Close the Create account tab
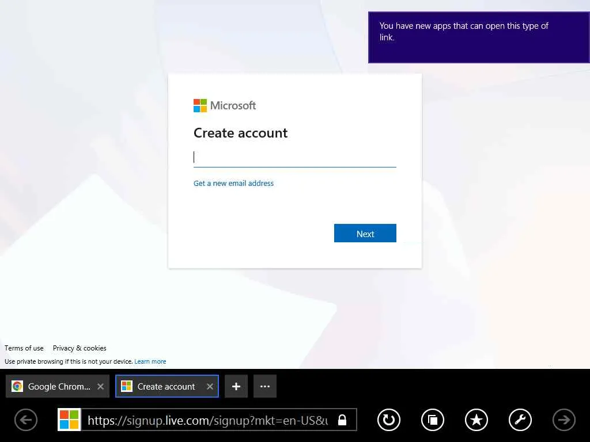 click(210, 386)
